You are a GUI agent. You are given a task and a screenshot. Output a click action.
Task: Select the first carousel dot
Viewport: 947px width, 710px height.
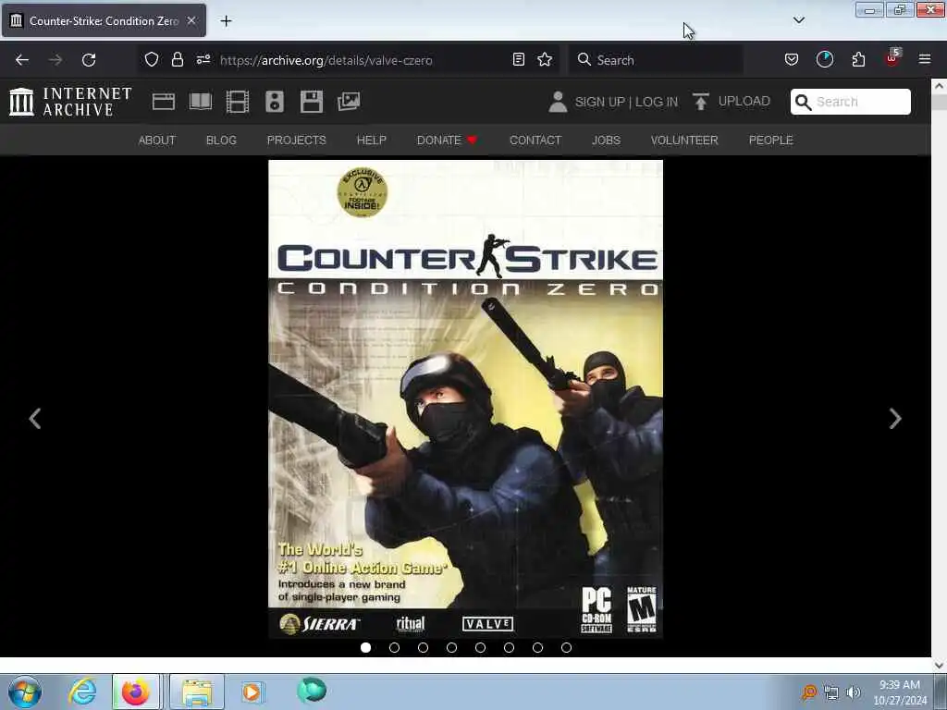click(x=365, y=647)
